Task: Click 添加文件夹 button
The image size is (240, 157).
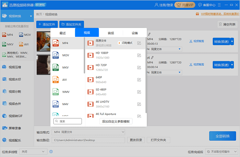Action: 72,24
